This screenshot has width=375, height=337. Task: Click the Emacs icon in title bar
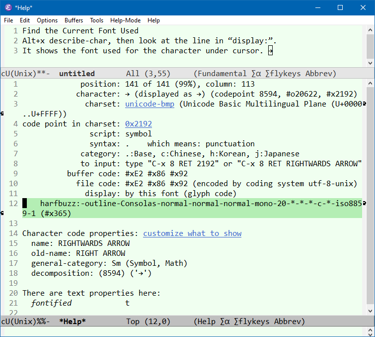pyautogui.click(x=8, y=7)
